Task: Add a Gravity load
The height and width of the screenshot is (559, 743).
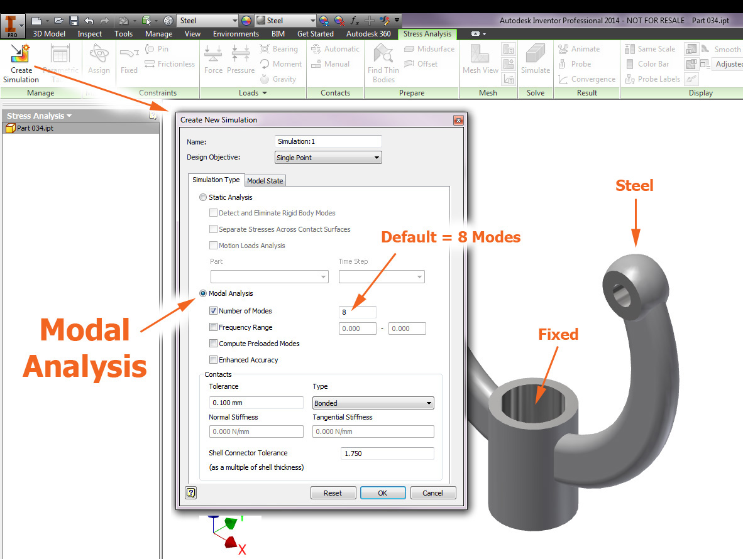Action: coord(278,79)
